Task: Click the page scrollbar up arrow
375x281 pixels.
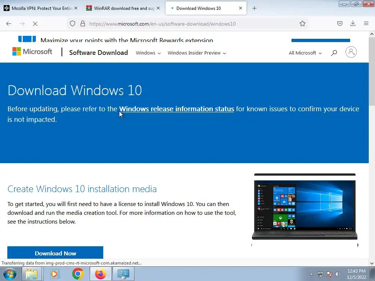Action: pos(372,34)
